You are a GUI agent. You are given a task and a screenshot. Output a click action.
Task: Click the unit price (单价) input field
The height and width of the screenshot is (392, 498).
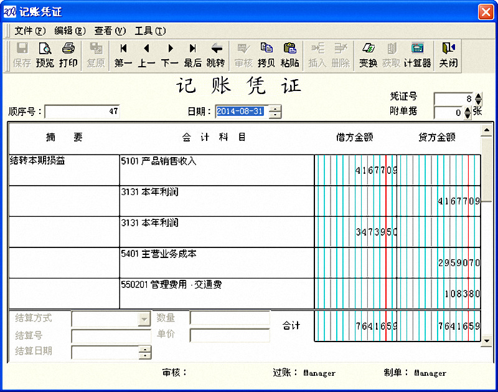point(230,335)
